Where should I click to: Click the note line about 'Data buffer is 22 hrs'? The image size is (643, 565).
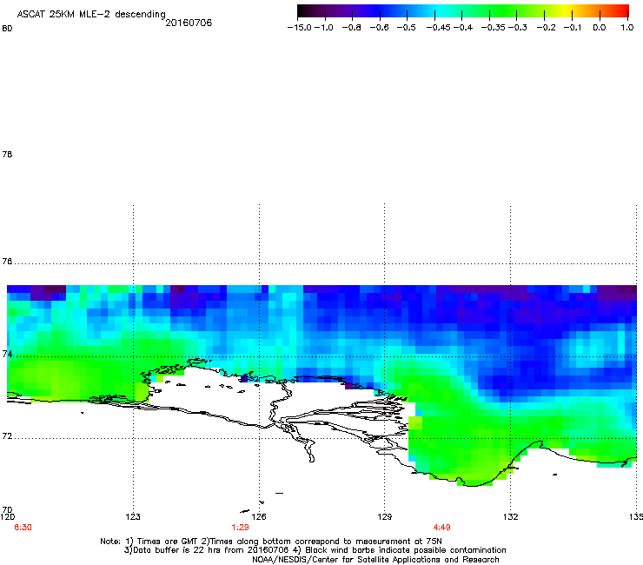[x=315, y=550]
